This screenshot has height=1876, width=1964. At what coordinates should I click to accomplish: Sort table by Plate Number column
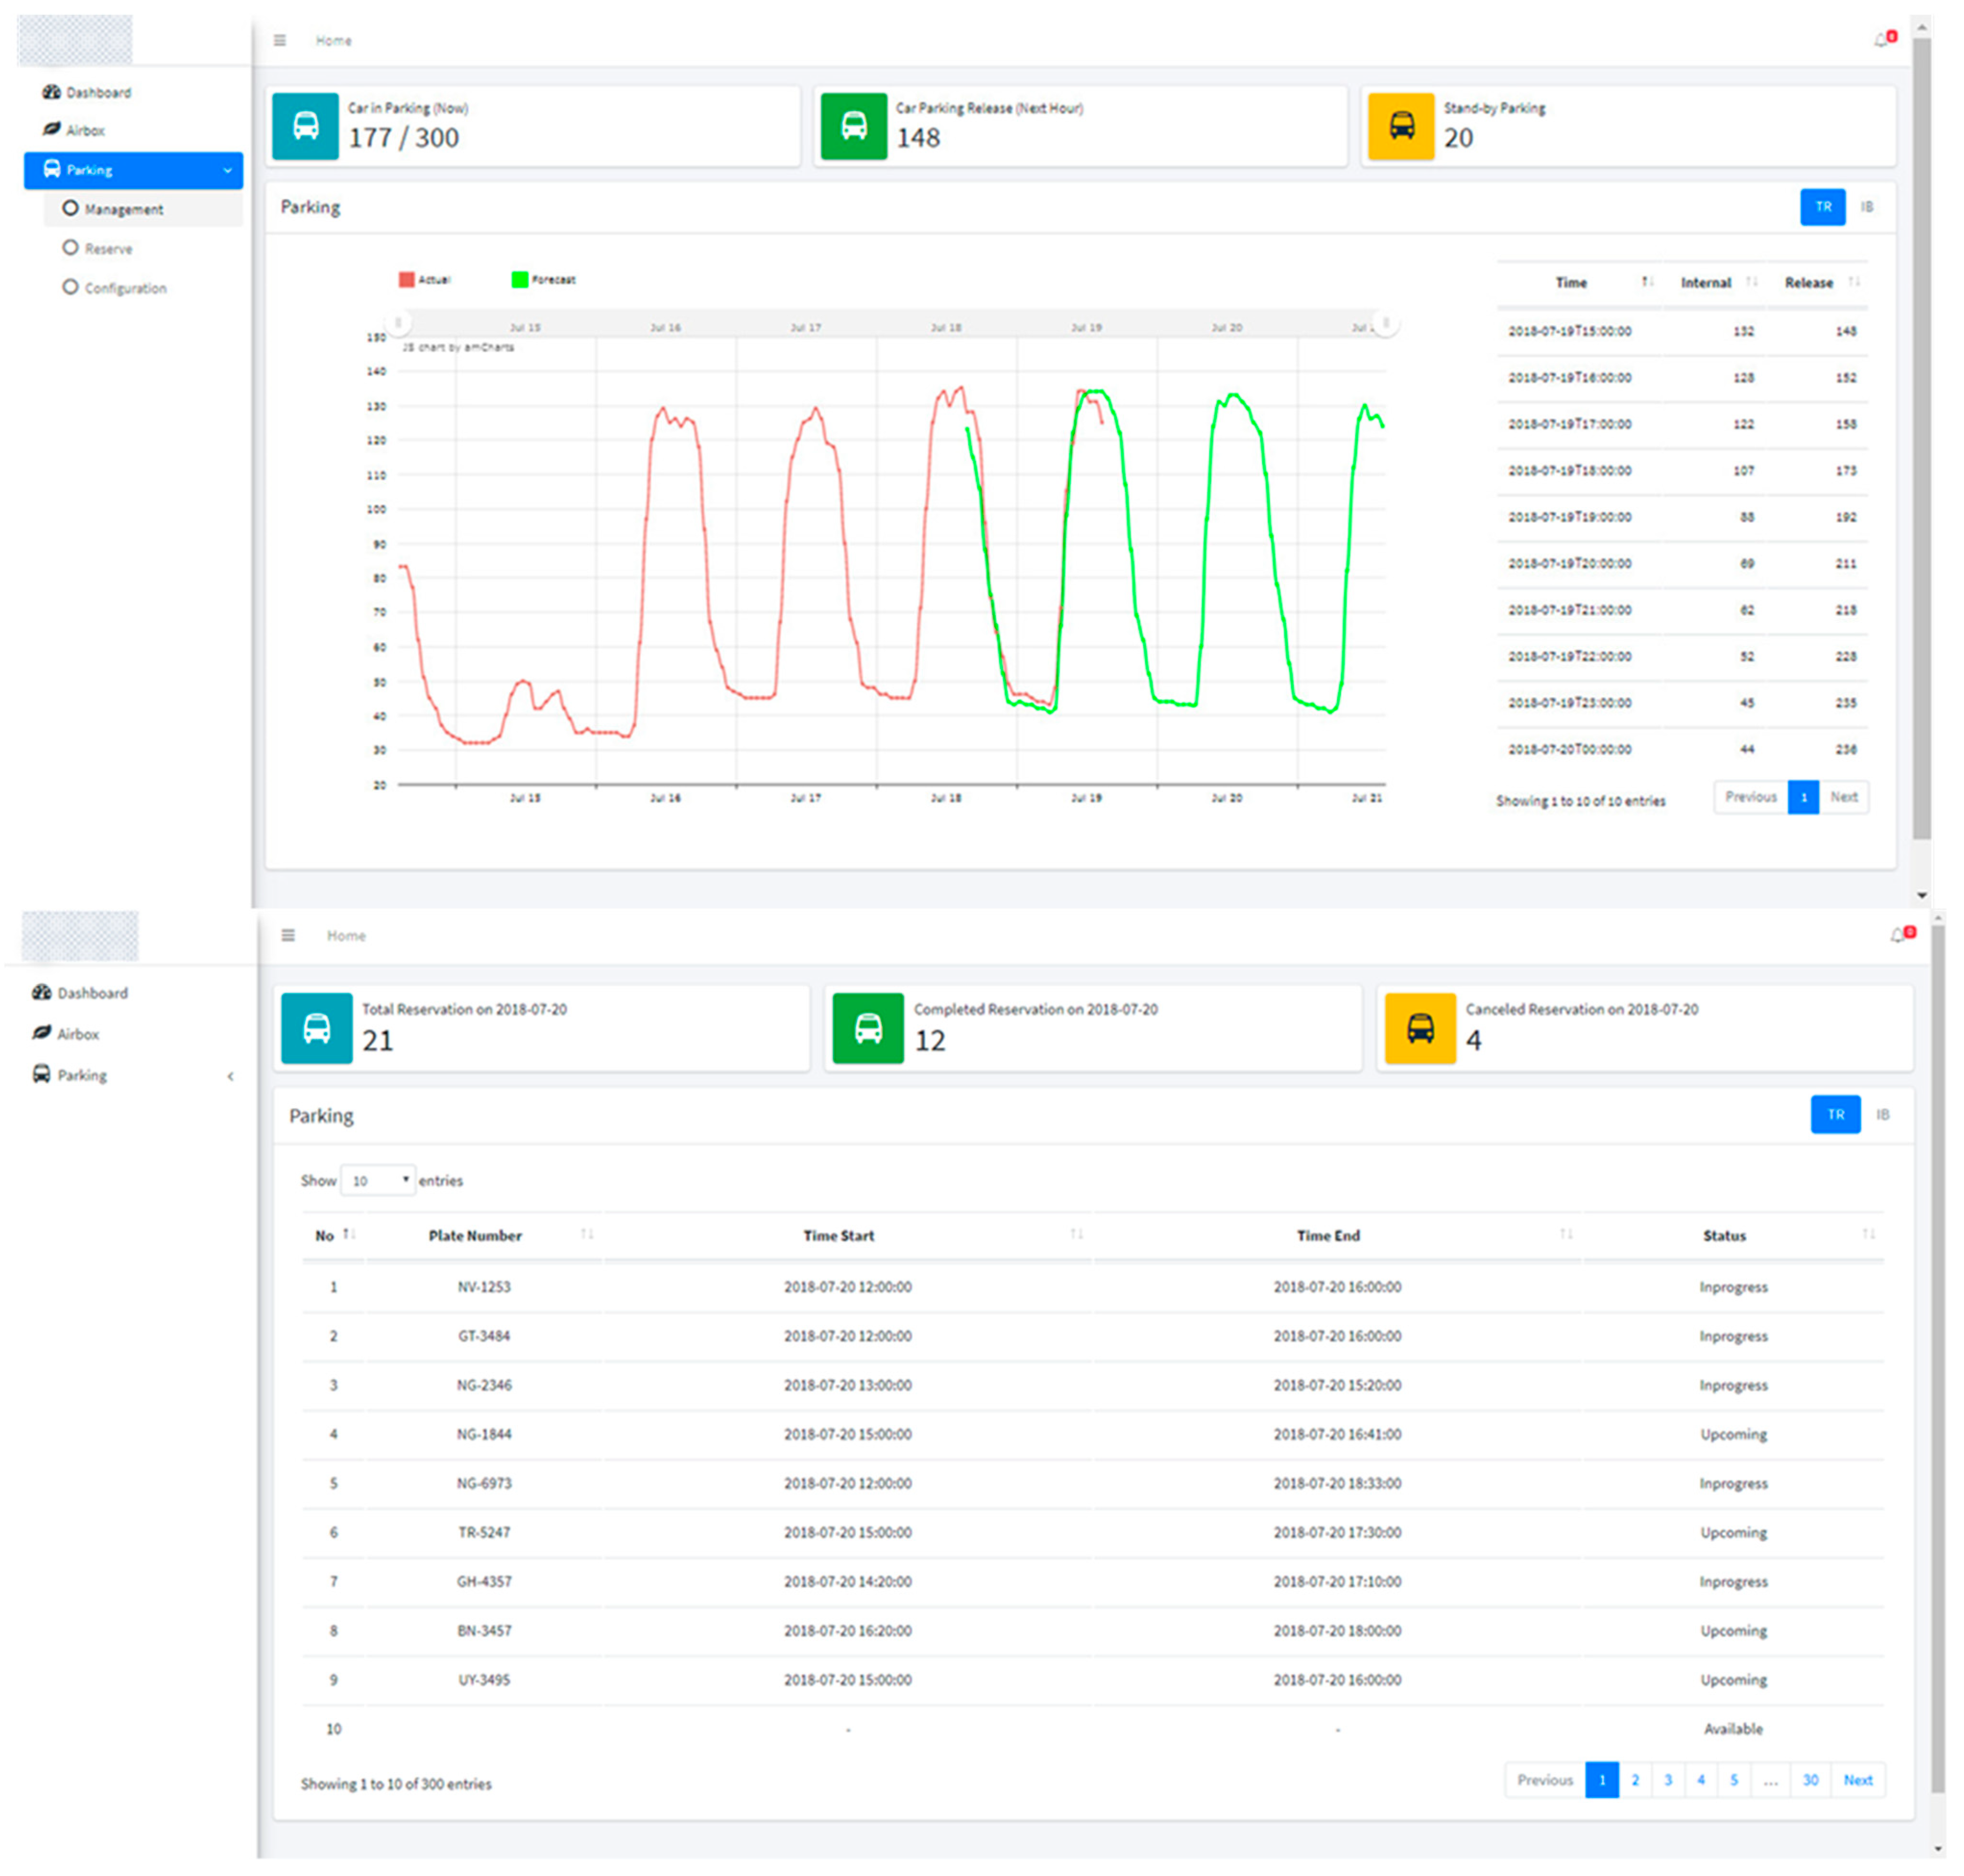(475, 1235)
